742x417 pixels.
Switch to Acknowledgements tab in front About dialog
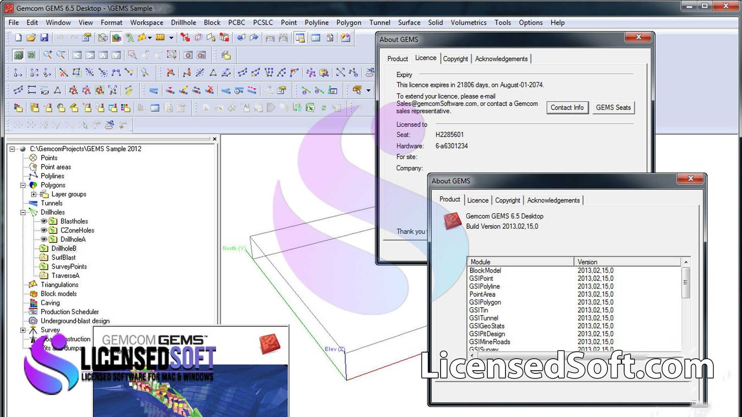[553, 200]
